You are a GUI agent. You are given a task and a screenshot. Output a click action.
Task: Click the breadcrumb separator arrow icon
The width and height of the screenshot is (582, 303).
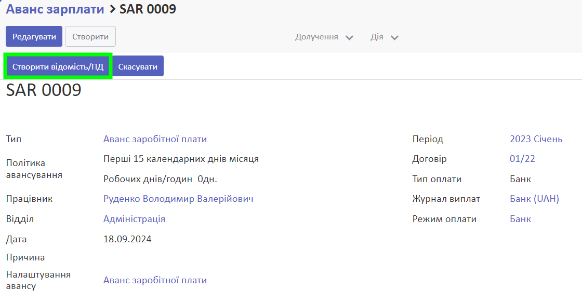[x=112, y=9]
